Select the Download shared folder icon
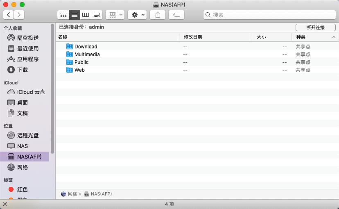The image size is (339, 209). pyautogui.click(x=70, y=46)
